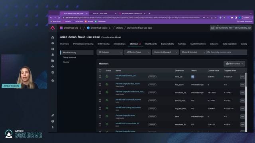The image size is (255, 143).
Task: Expand the New Monitor dropdown button
Action: coord(234,64)
